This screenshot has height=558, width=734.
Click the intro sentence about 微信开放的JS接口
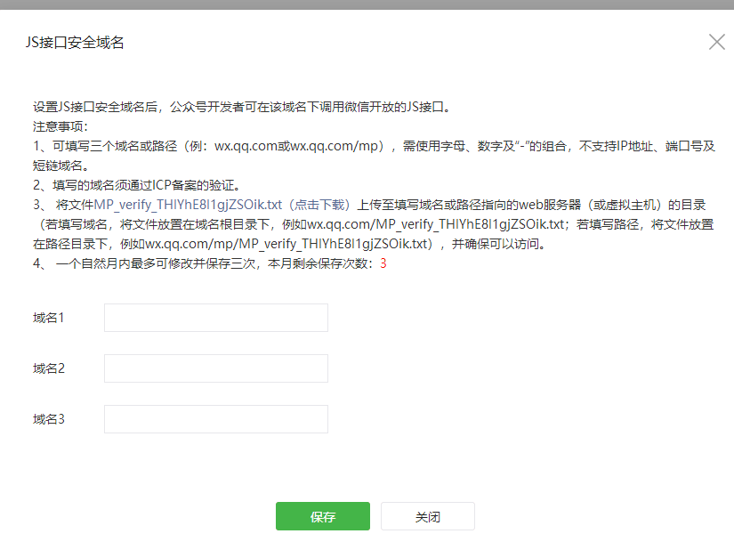(242, 107)
